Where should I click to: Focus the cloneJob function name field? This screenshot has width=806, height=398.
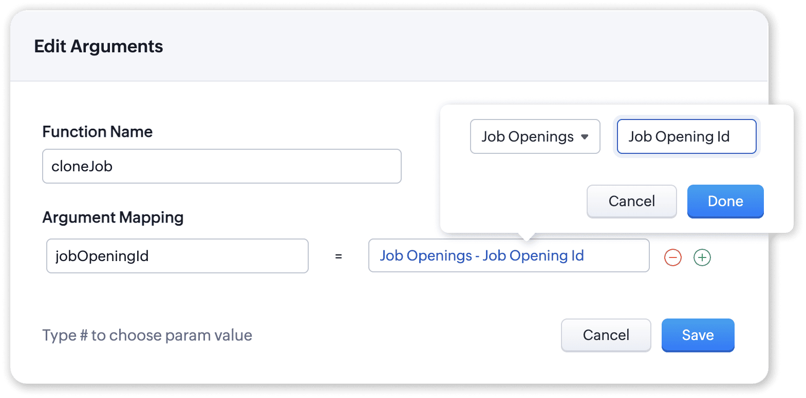[221, 166]
